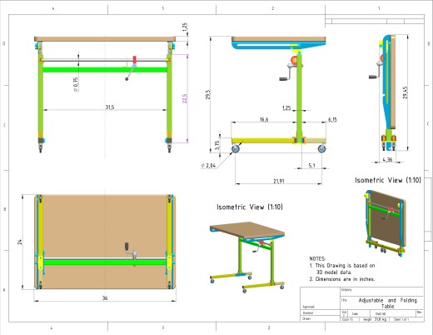Select the side elevation view with casters
Screen dimensions: 433x335
(279, 94)
